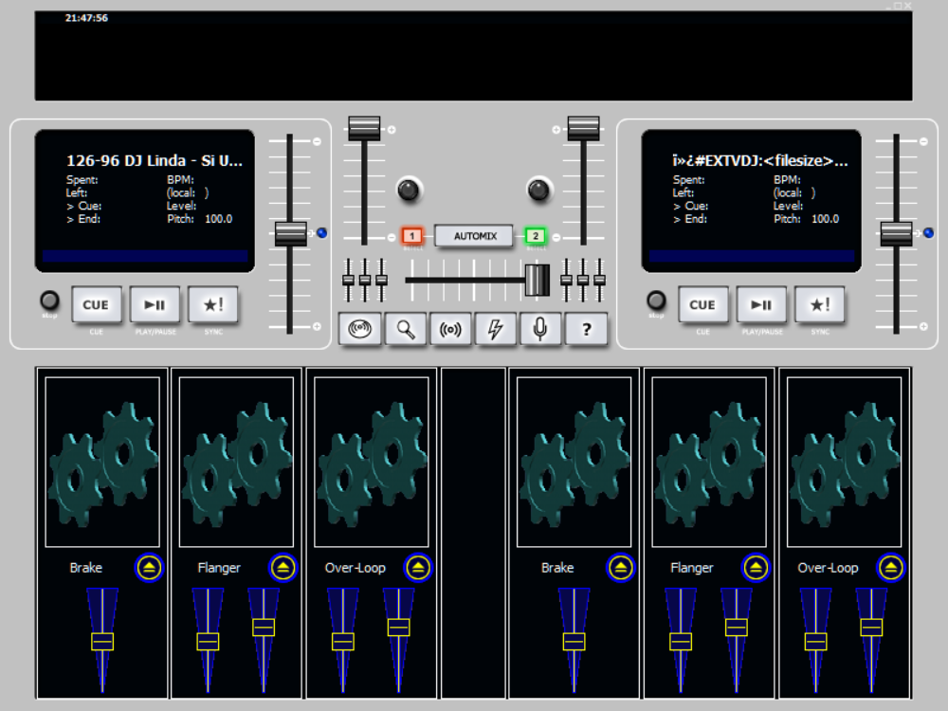Screen dimensions: 948x711
Task: Click the left deck round stop knob
Action: pyautogui.click(x=49, y=300)
